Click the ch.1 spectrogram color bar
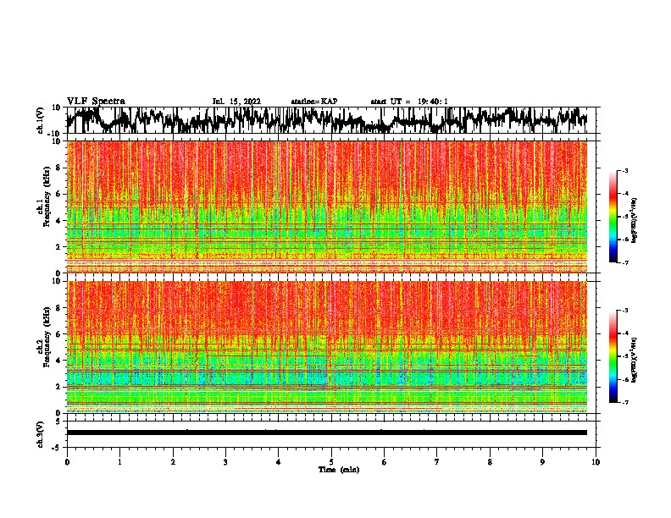Screen dimensions: 671x518 tap(613, 217)
